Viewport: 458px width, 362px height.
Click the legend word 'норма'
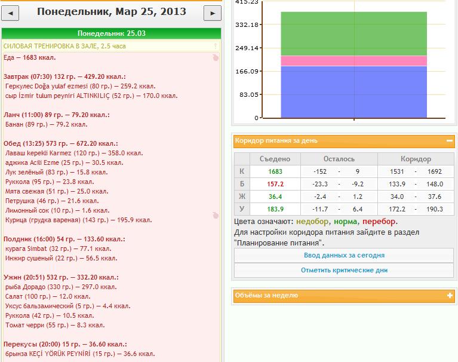click(x=346, y=222)
